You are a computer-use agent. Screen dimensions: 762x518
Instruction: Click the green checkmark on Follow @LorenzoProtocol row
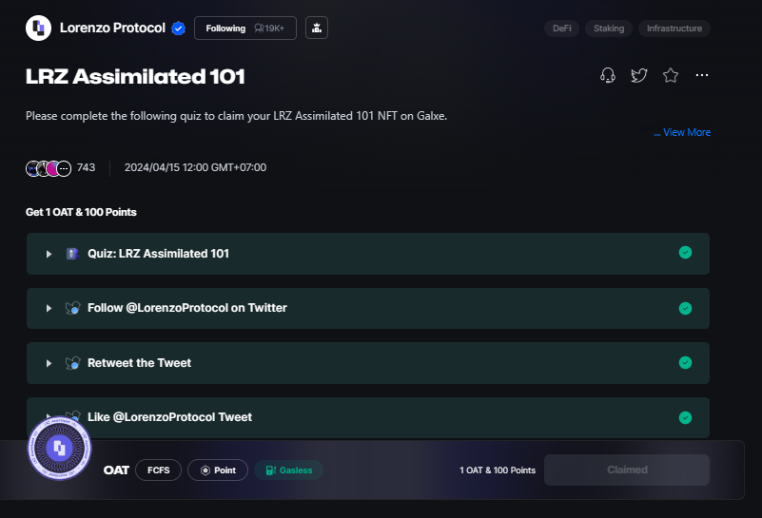tap(685, 308)
